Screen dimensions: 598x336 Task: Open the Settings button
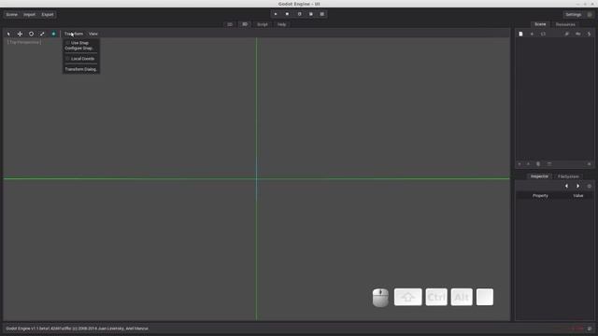(574, 15)
